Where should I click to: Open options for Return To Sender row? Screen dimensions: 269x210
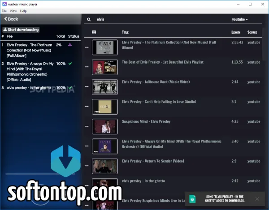(87, 166)
